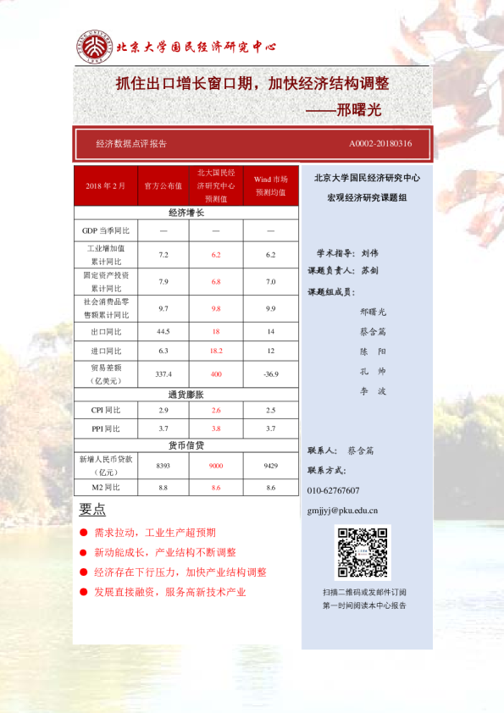Select the new loans value 8393
Viewport: 504px width, 713px height.
coord(163,466)
